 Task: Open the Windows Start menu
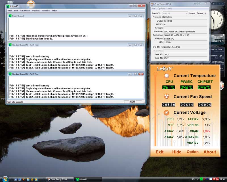click(x=5, y=179)
